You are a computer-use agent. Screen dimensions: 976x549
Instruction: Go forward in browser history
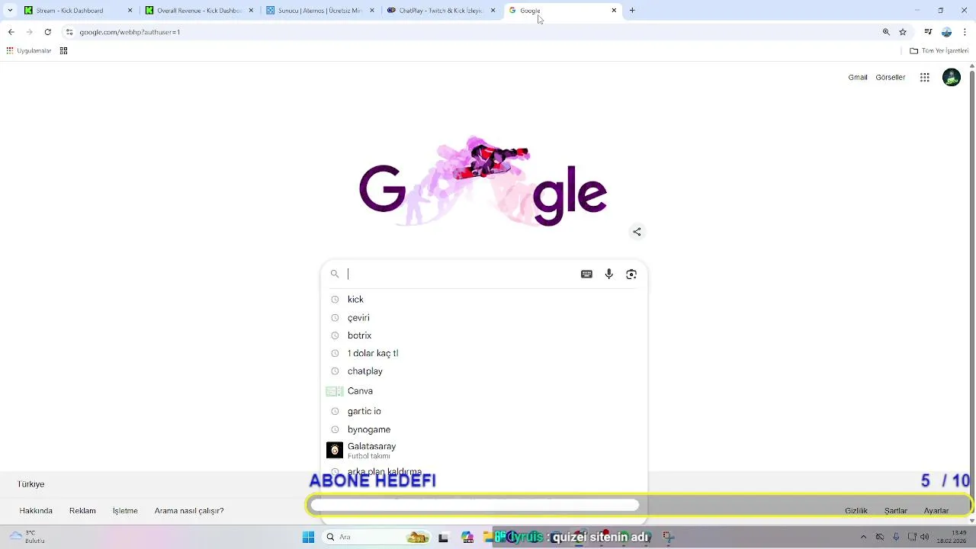pos(29,32)
